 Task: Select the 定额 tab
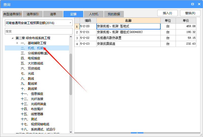pos(73,14)
